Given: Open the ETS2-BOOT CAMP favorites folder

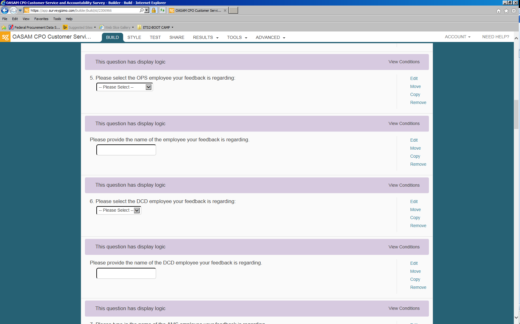Looking at the screenshot, I should tap(155, 27).
